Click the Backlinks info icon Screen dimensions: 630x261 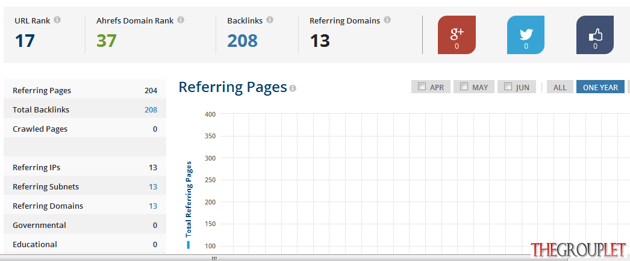coord(270,20)
